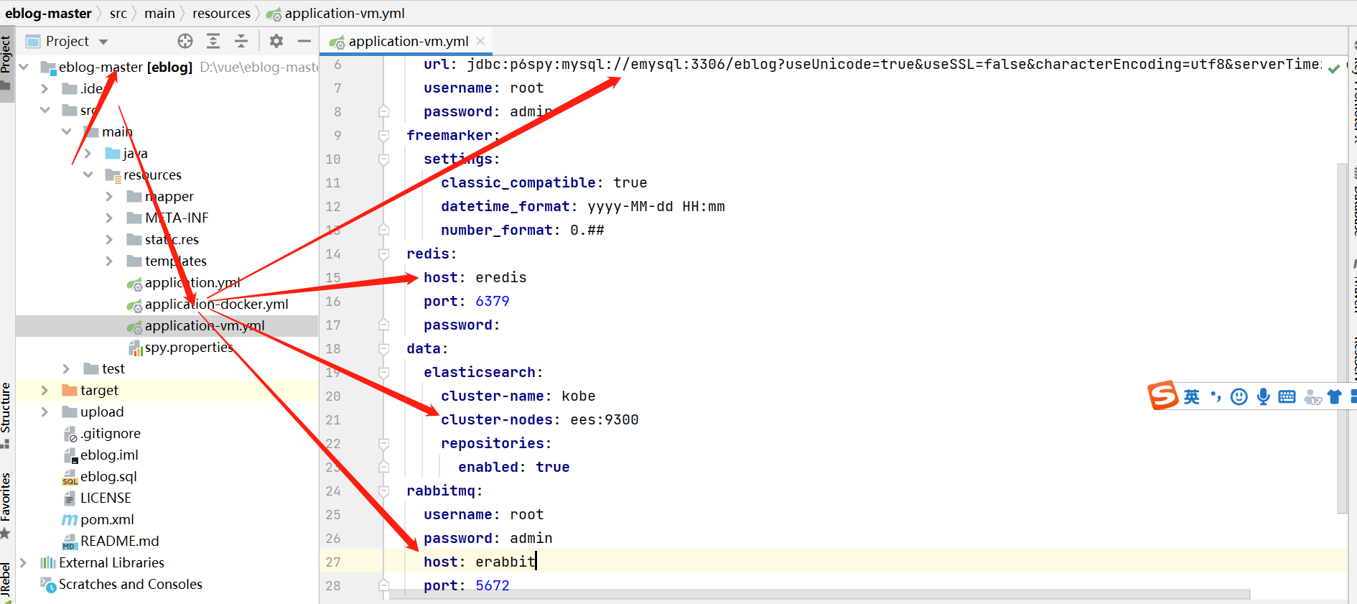This screenshot has width=1357, height=604.
Task: Collapse the main folder chevron
Action: tap(66, 131)
